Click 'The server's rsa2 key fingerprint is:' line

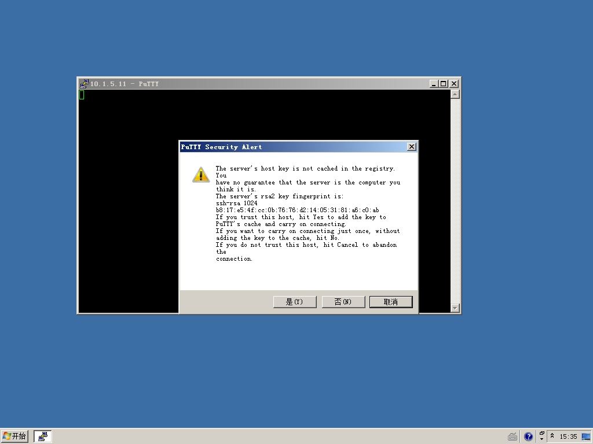[x=280, y=197]
